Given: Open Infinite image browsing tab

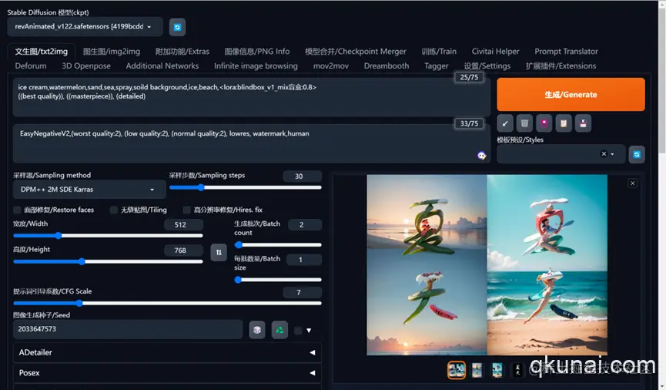Looking at the screenshot, I should (256, 66).
